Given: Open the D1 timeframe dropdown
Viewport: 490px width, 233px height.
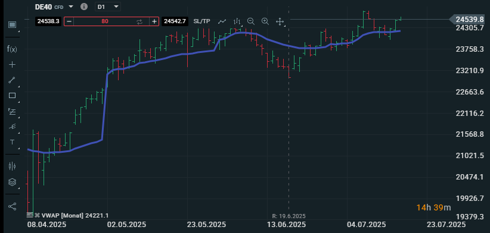Looking at the screenshot, I should pos(108,7).
